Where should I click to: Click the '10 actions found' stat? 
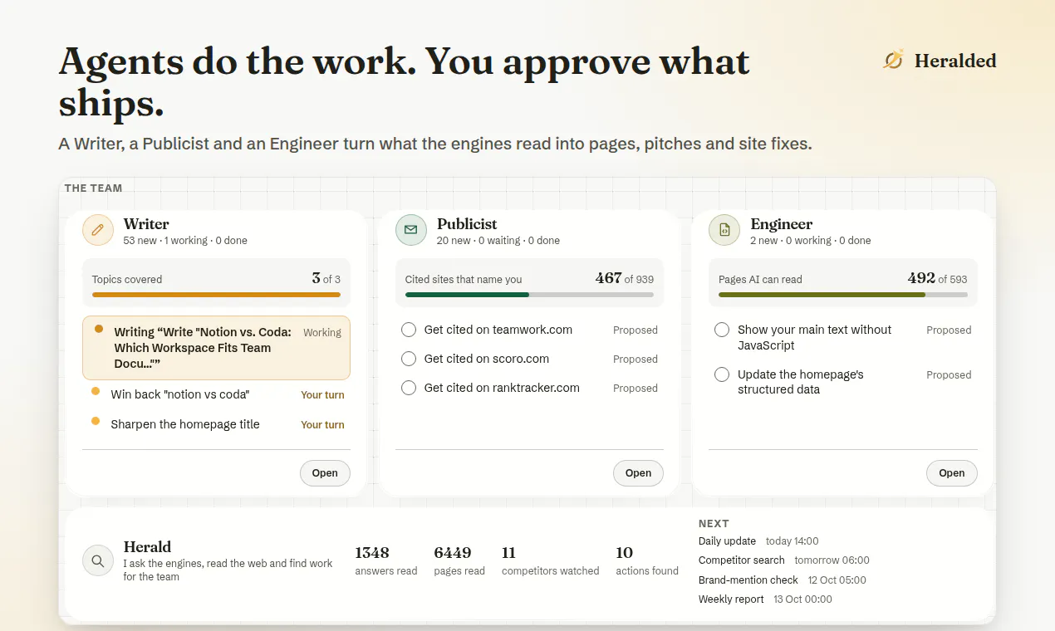point(647,560)
